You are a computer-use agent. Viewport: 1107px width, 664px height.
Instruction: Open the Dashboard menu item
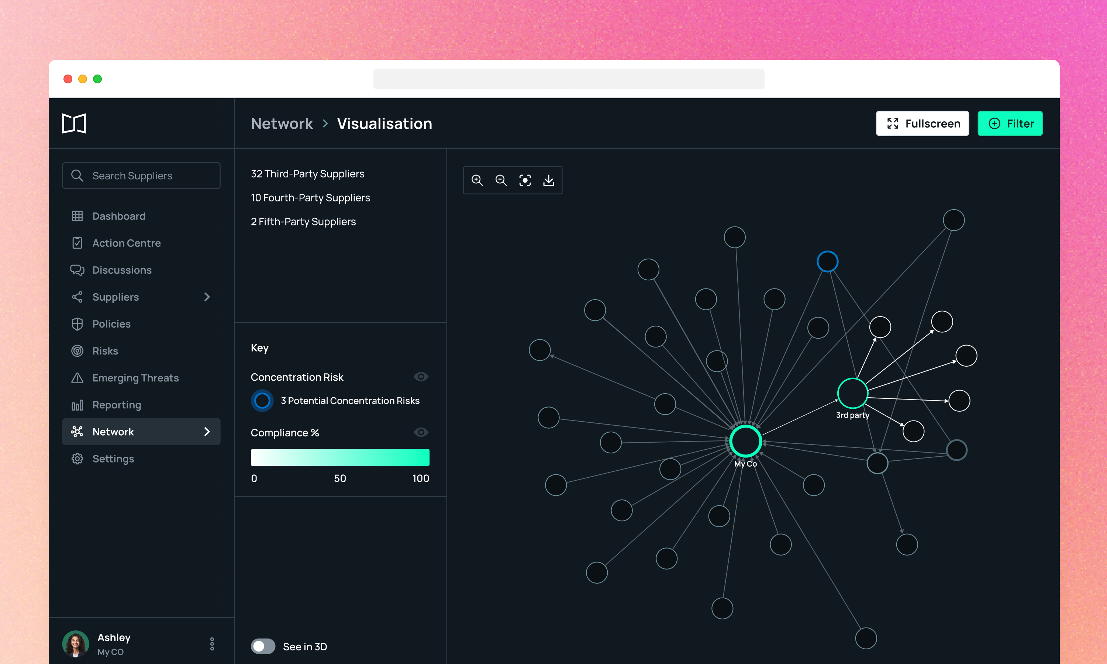click(x=118, y=216)
